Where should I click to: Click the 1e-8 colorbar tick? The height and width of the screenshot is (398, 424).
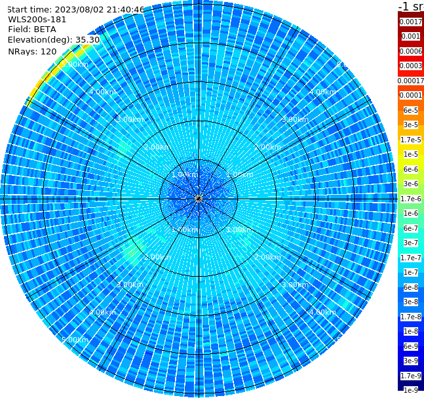tap(411, 331)
